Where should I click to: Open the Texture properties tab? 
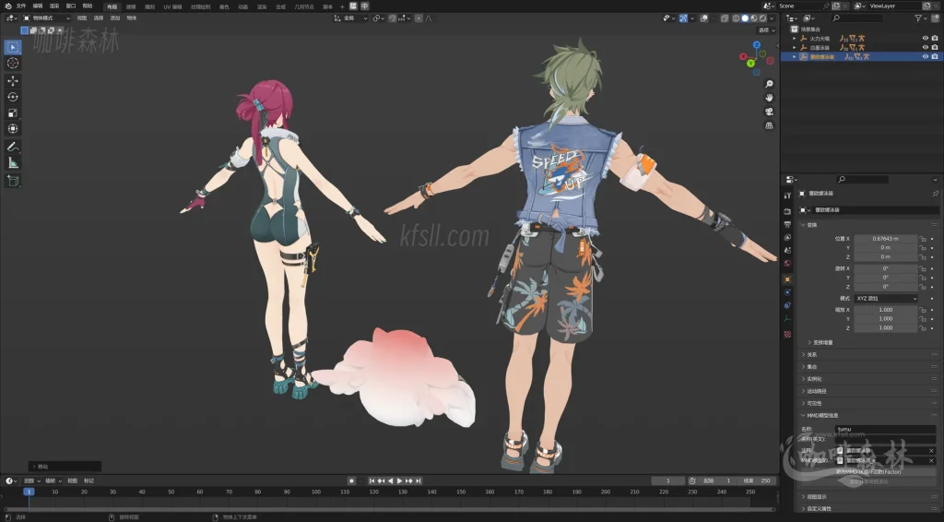(x=787, y=334)
